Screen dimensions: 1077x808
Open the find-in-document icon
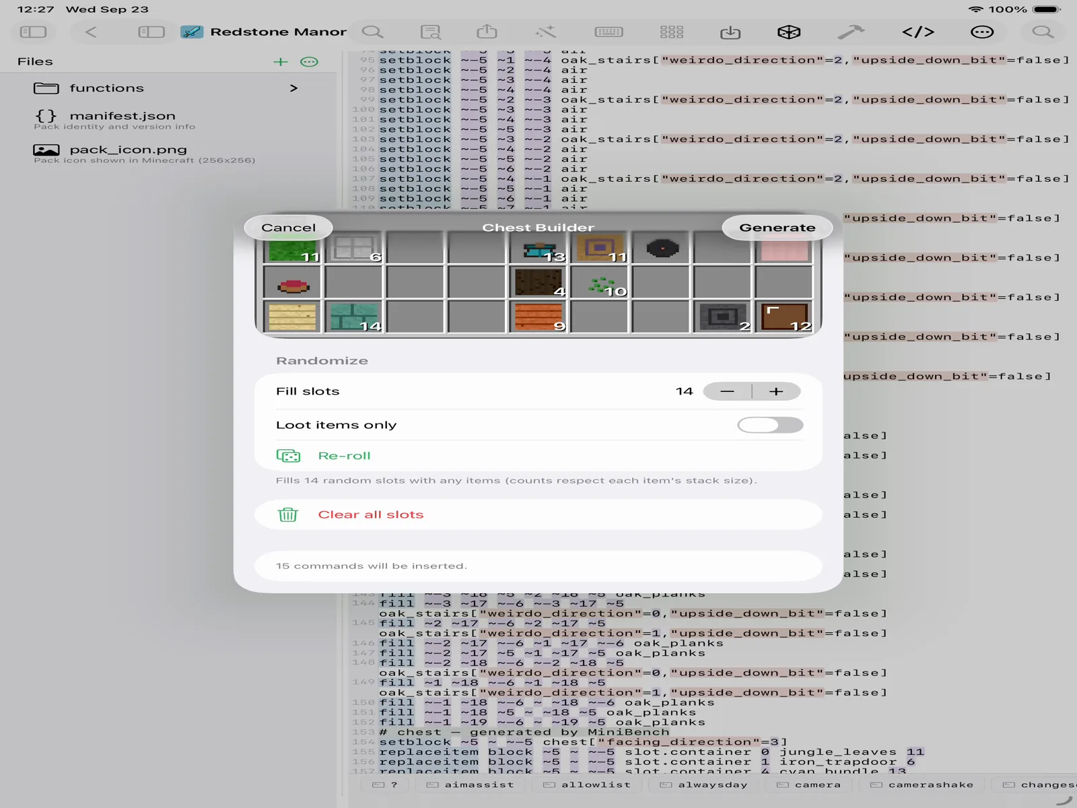pyautogui.click(x=430, y=32)
